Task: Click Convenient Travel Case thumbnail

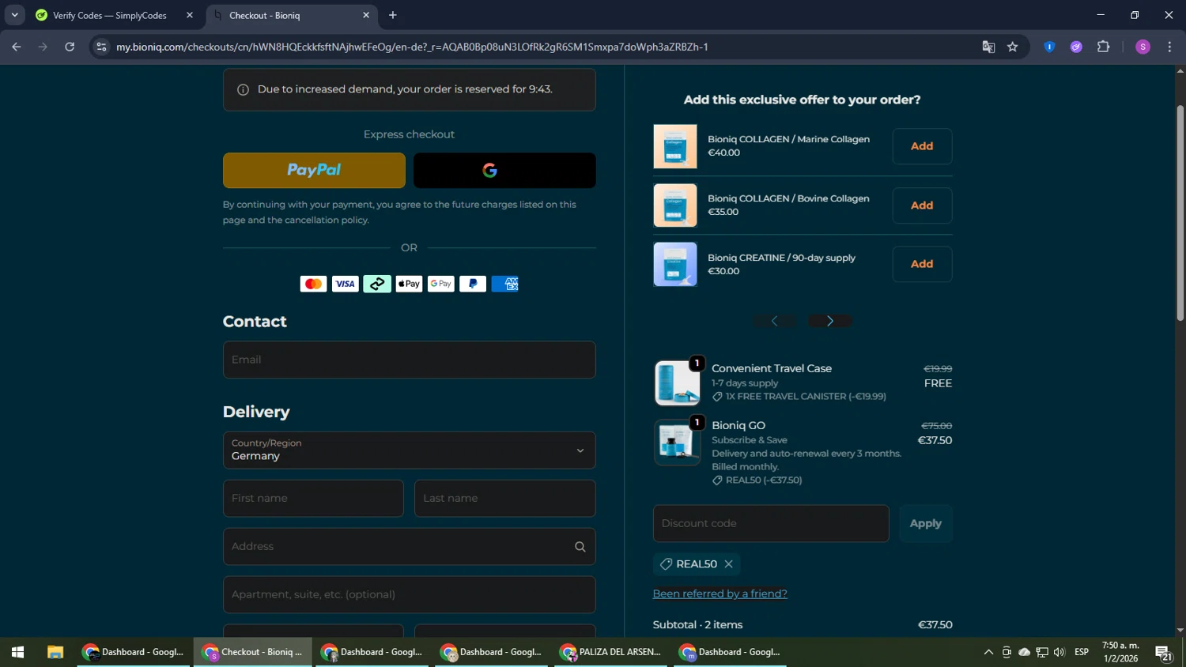Action: (x=678, y=382)
